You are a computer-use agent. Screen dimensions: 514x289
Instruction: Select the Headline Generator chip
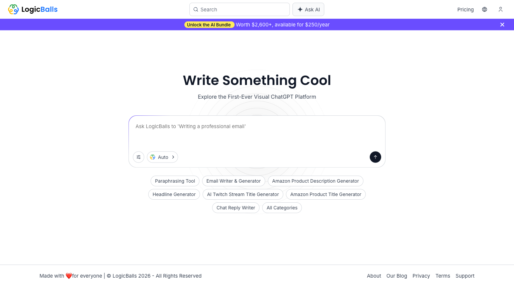point(174,194)
